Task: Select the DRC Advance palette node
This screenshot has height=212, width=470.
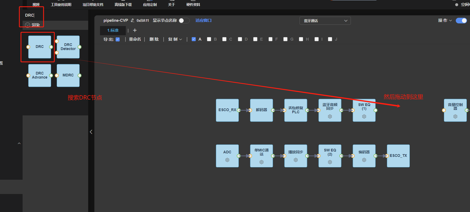Action: pos(40,75)
